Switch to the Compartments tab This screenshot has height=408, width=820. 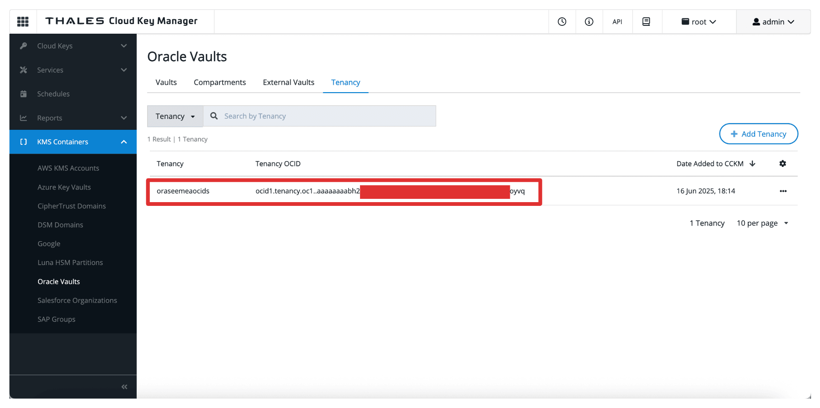pyautogui.click(x=220, y=82)
